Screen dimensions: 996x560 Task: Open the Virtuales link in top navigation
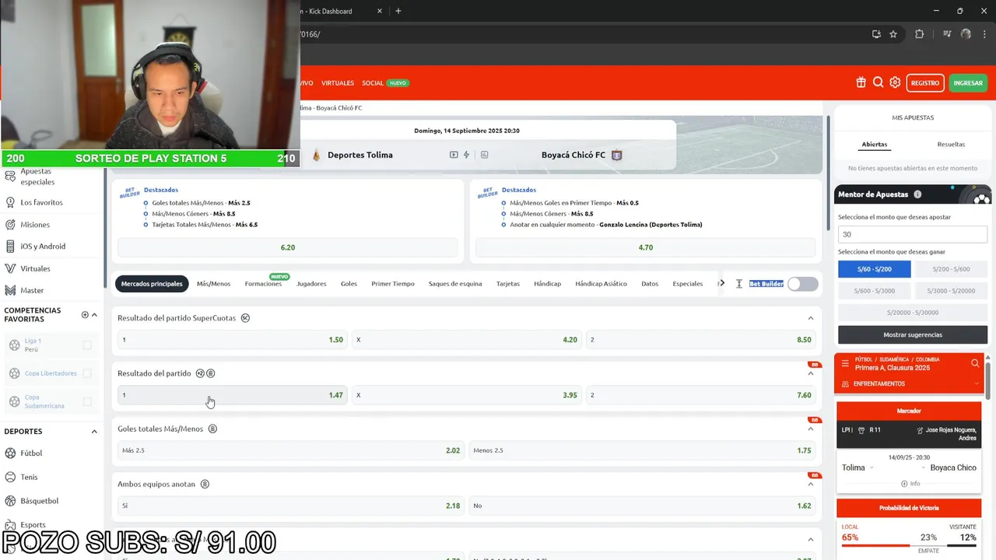click(338, 83)
